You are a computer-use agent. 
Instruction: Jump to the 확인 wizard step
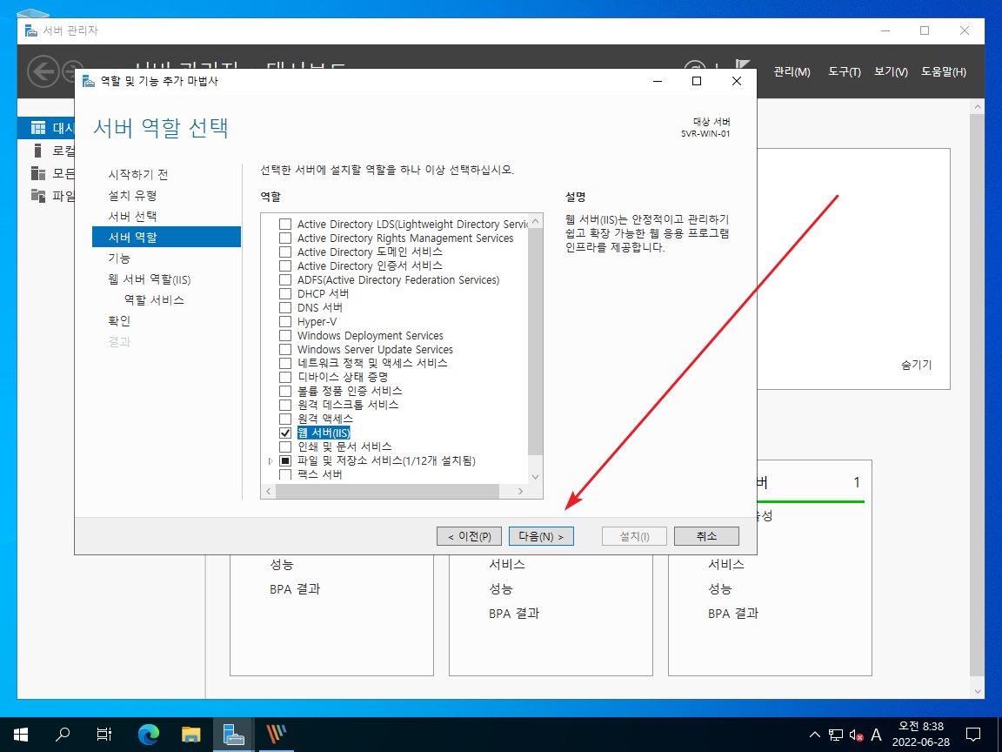coord(119,321)
